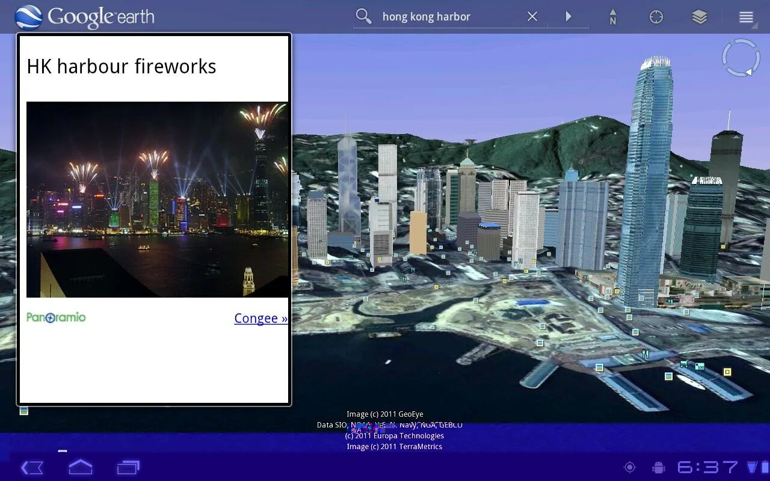Tap the Android Back button

click(32, 467)
